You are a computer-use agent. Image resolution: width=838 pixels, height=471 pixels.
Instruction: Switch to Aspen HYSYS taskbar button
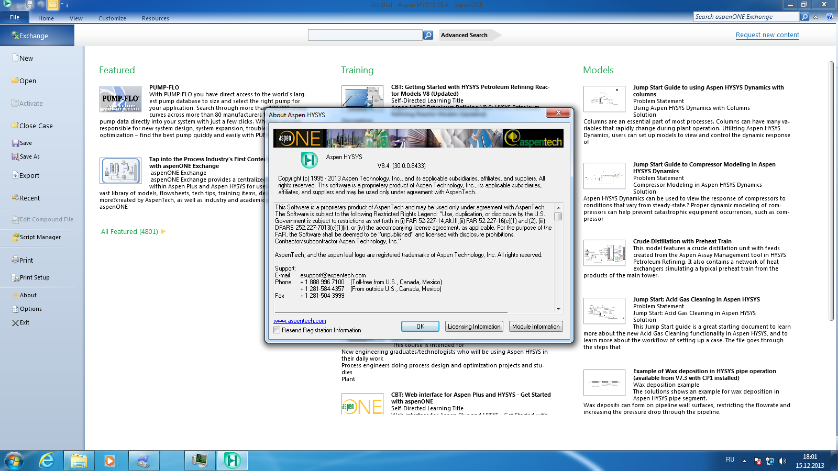pos(232,461)
